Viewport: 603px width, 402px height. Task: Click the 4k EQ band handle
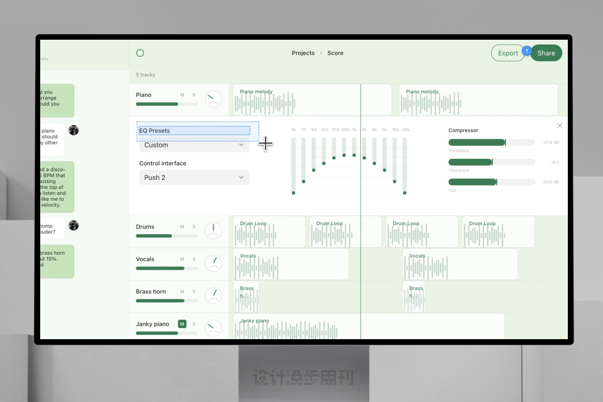click(374, 163)
